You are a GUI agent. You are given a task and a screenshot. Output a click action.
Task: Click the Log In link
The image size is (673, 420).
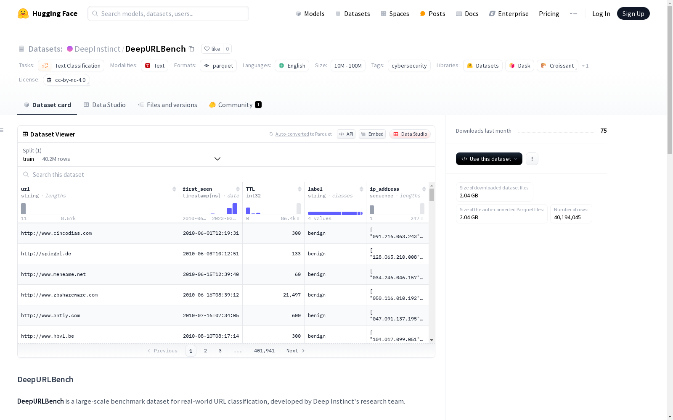601,13
